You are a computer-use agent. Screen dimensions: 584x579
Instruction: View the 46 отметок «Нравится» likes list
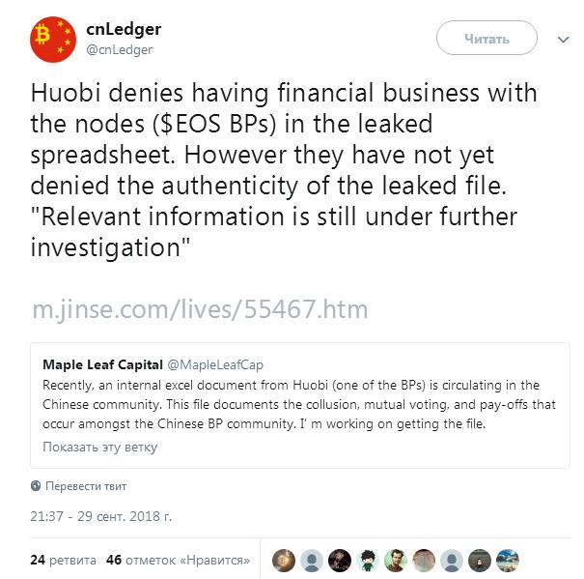pos(179,560)
